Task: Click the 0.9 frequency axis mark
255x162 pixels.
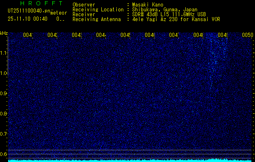Action: [4, 94]
